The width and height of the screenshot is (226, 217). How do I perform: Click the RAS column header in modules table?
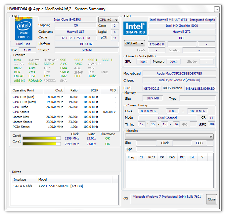tap(172, 157)
